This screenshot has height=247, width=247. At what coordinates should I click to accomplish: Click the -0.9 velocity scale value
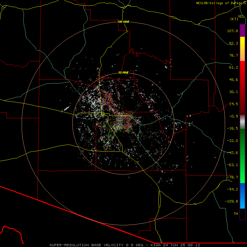pyautogui.click(x=234, y=116)
